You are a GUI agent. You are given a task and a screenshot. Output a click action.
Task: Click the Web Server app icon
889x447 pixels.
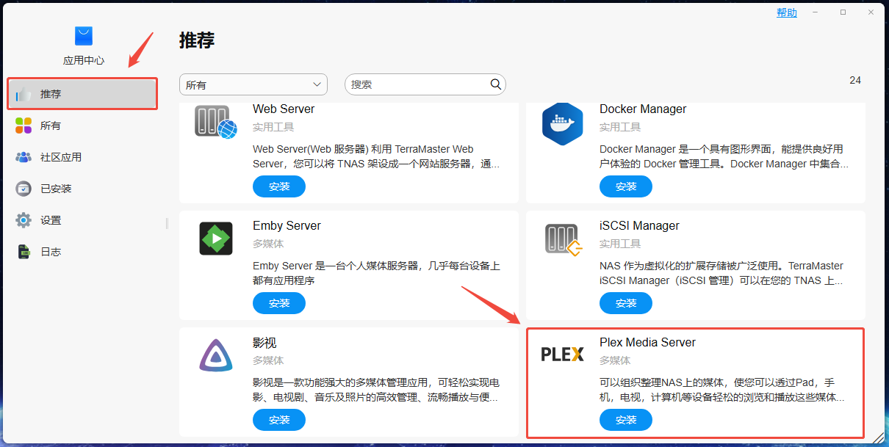coord(216,122)
